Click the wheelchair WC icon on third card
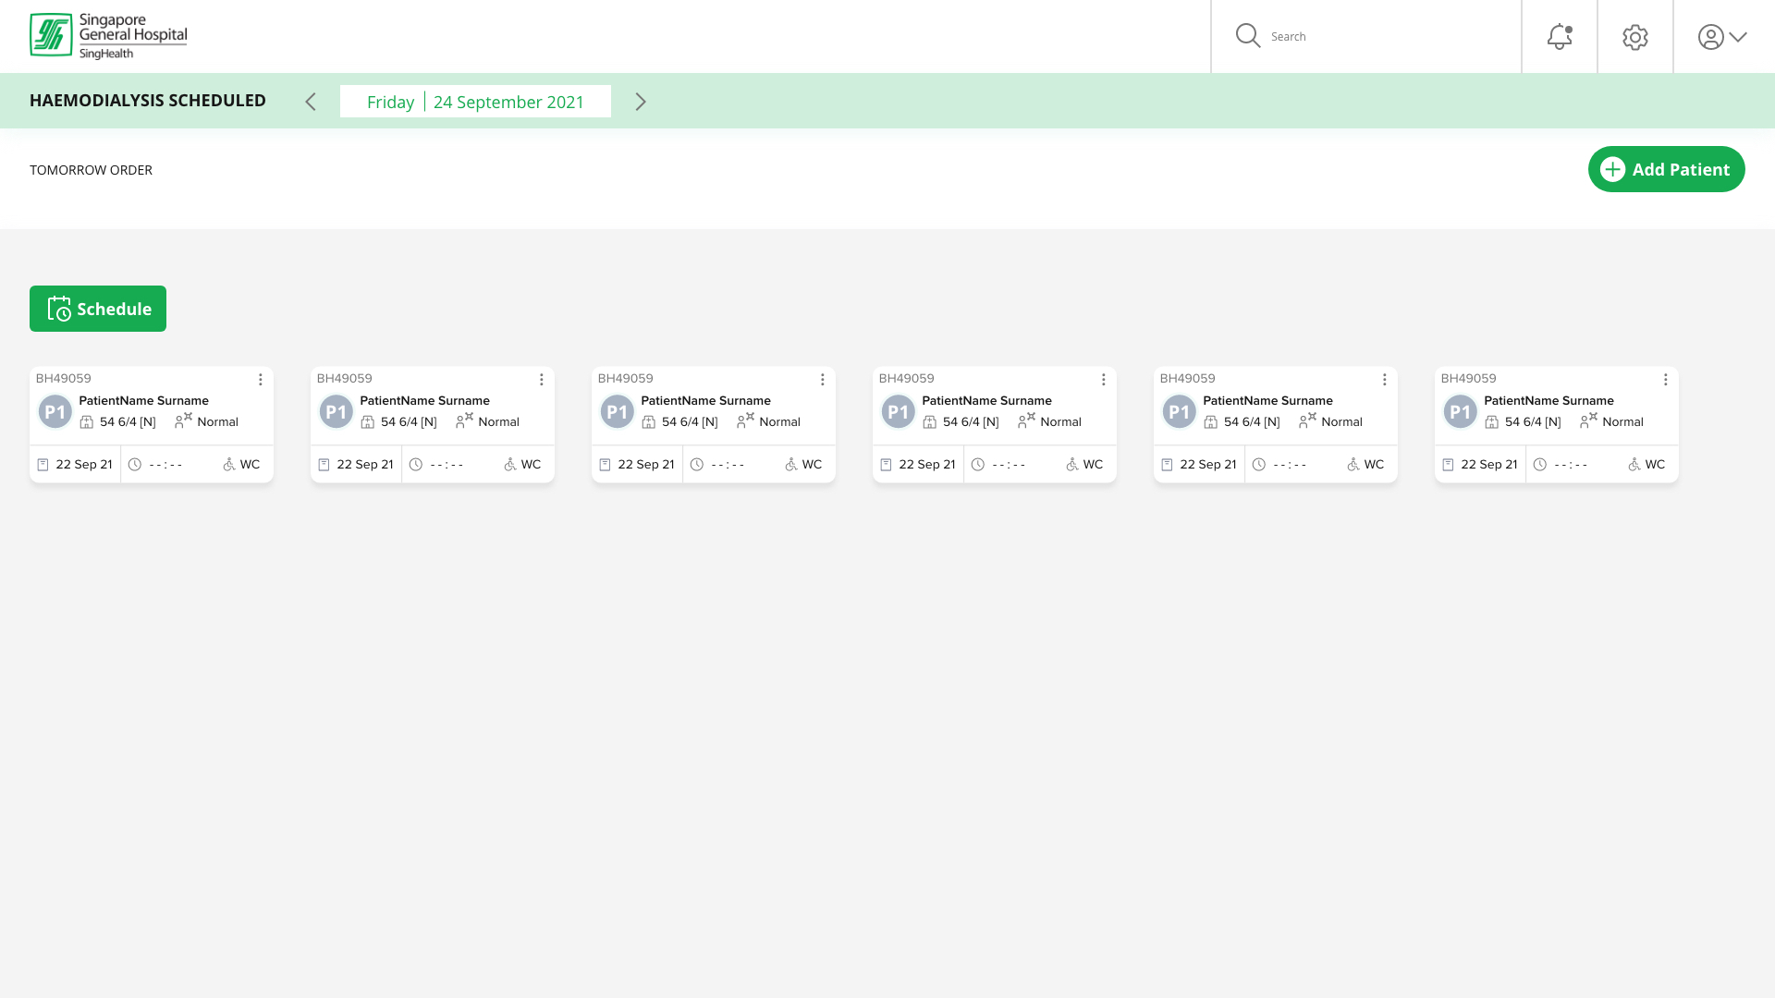1775x998 pixels. 791,465
